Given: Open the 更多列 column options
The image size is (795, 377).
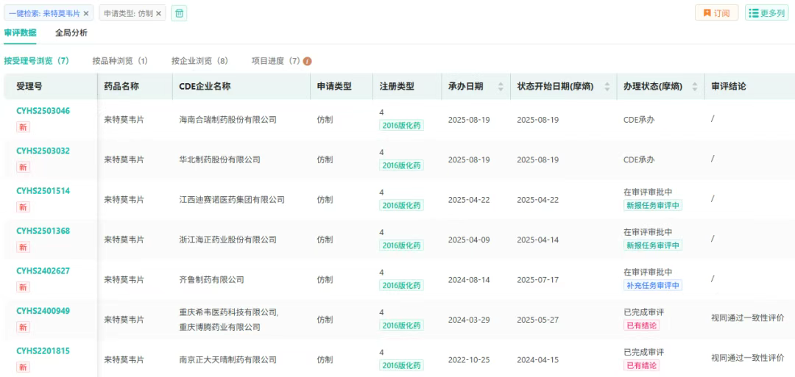Looking at the screenshot, I should click(766, 13).
